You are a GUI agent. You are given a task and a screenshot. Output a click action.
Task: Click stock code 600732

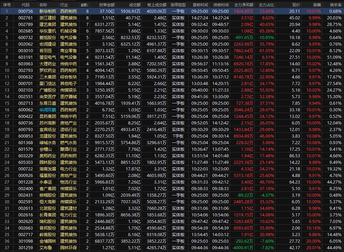[x=26, y=37]
